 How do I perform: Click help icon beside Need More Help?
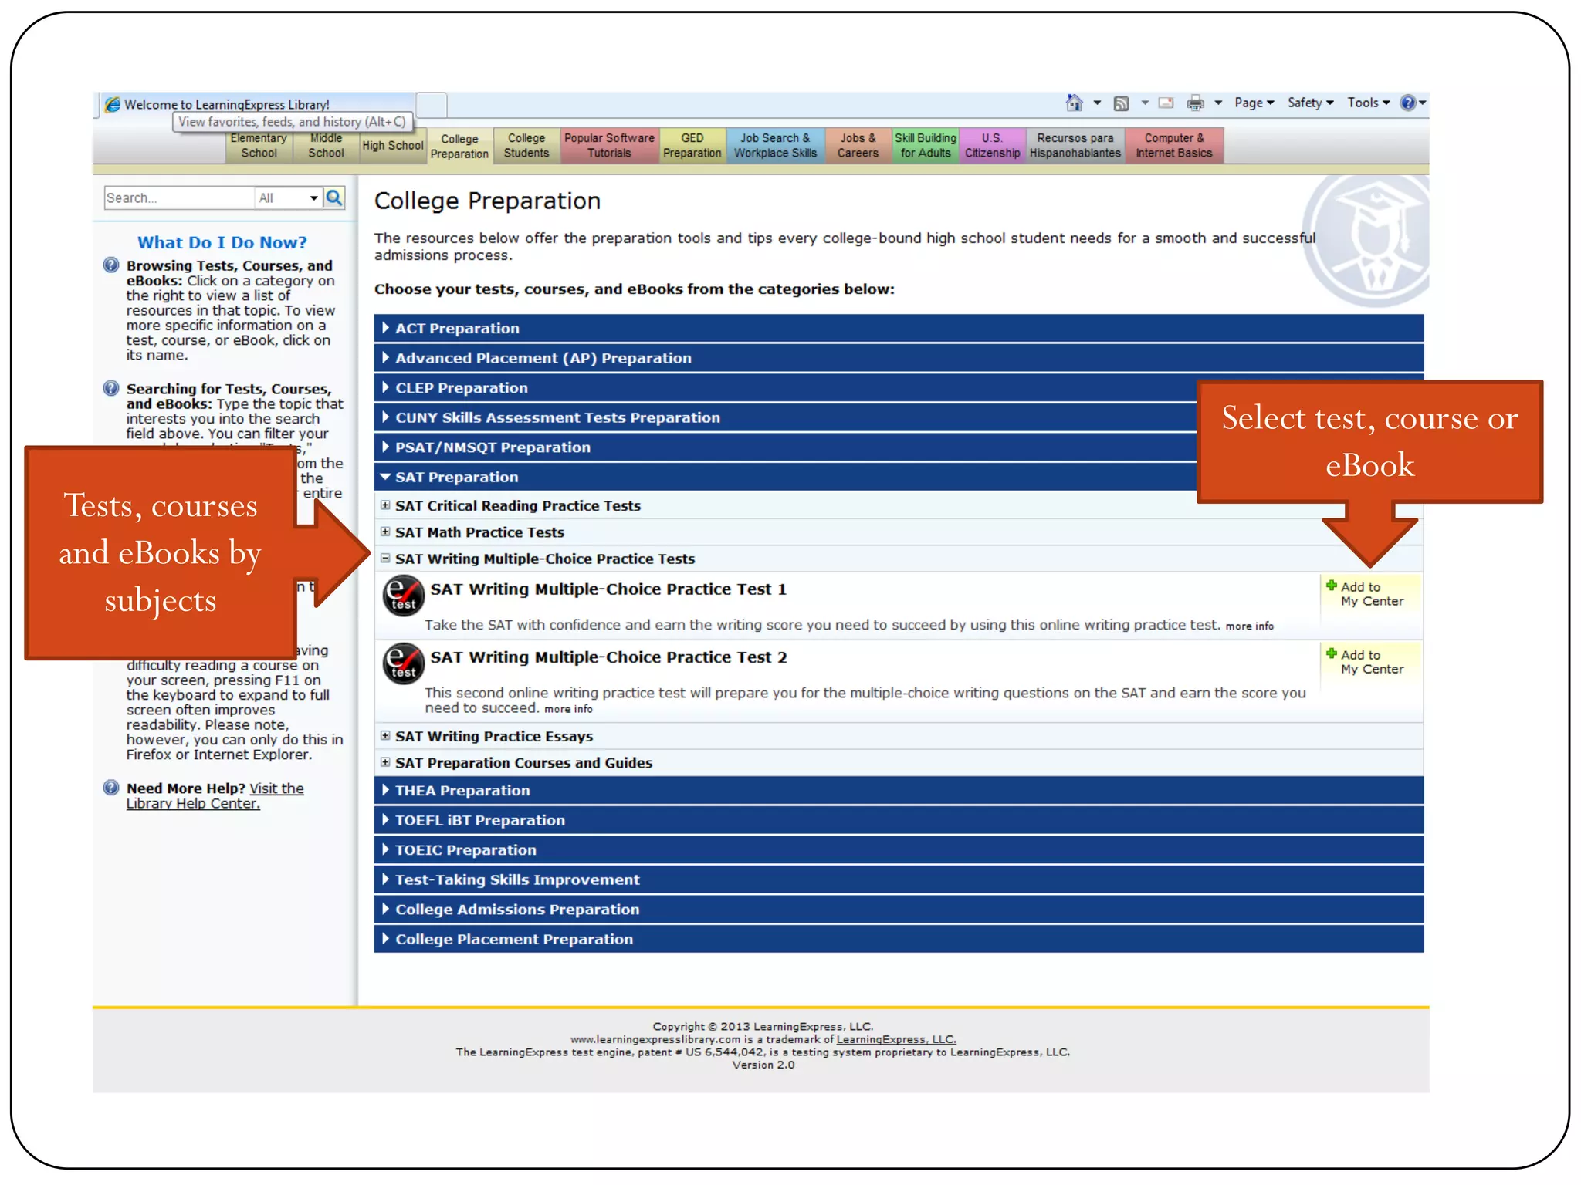pyautogui.click(x=111, y=788)
